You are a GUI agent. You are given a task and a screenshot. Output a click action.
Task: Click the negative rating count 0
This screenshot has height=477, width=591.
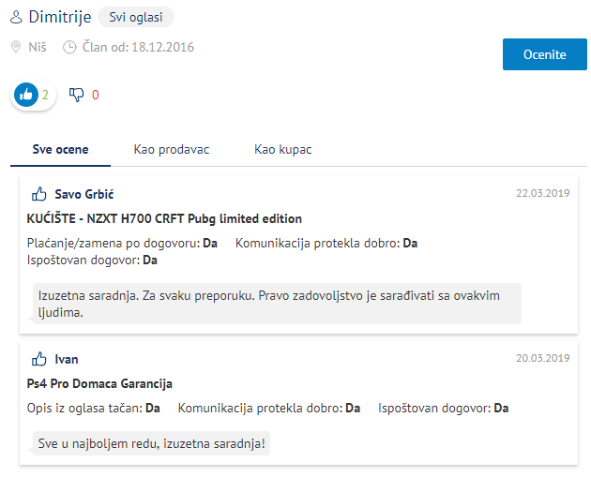(x=96, y=95)
